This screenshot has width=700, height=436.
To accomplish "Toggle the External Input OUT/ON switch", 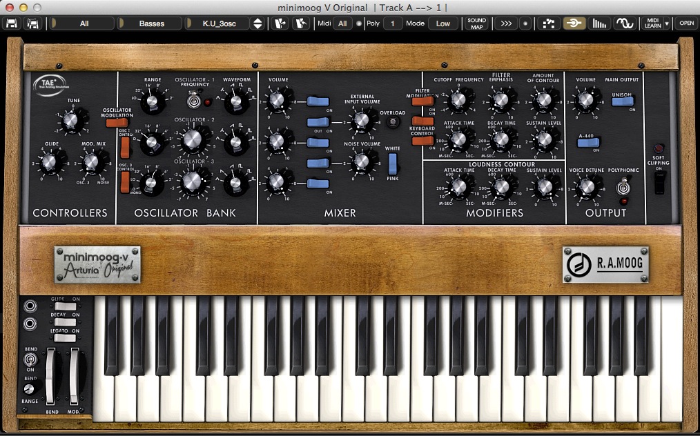I will pyautogui.click(x=318, y=122).
